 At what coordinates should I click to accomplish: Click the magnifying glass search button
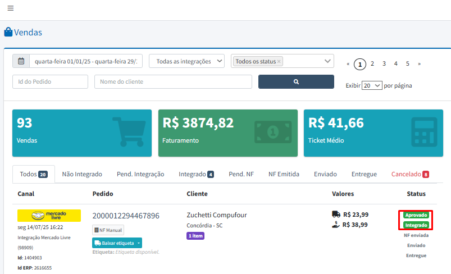[x=296, y=82]
